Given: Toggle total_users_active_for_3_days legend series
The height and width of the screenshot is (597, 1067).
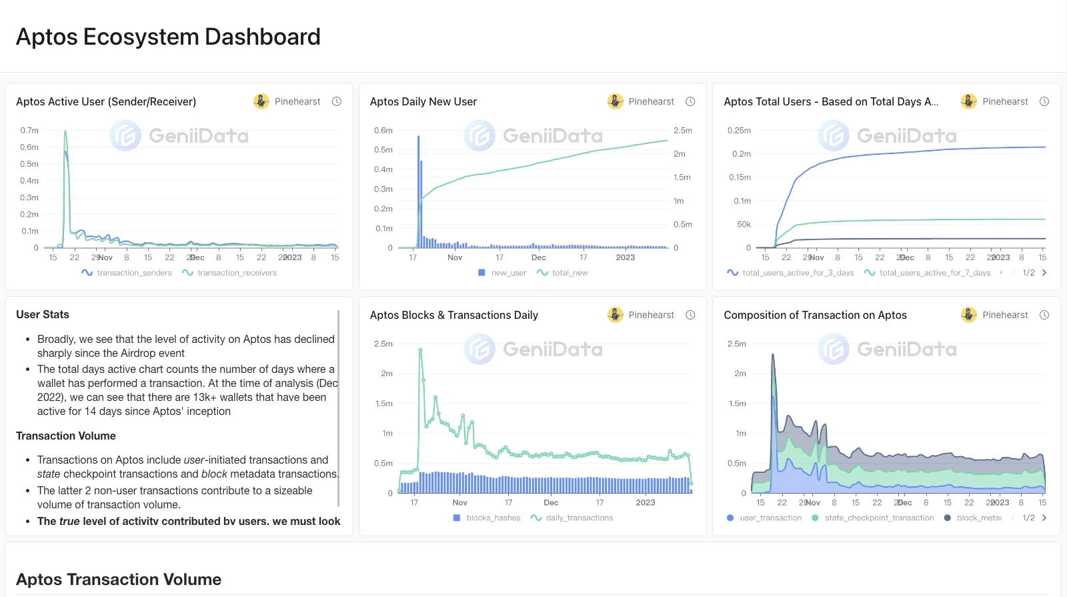Looking at the screenshot, I should [790, 273].
